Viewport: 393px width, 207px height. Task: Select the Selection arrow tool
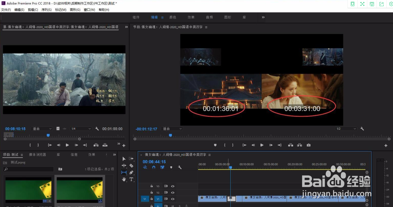point(124,159)
